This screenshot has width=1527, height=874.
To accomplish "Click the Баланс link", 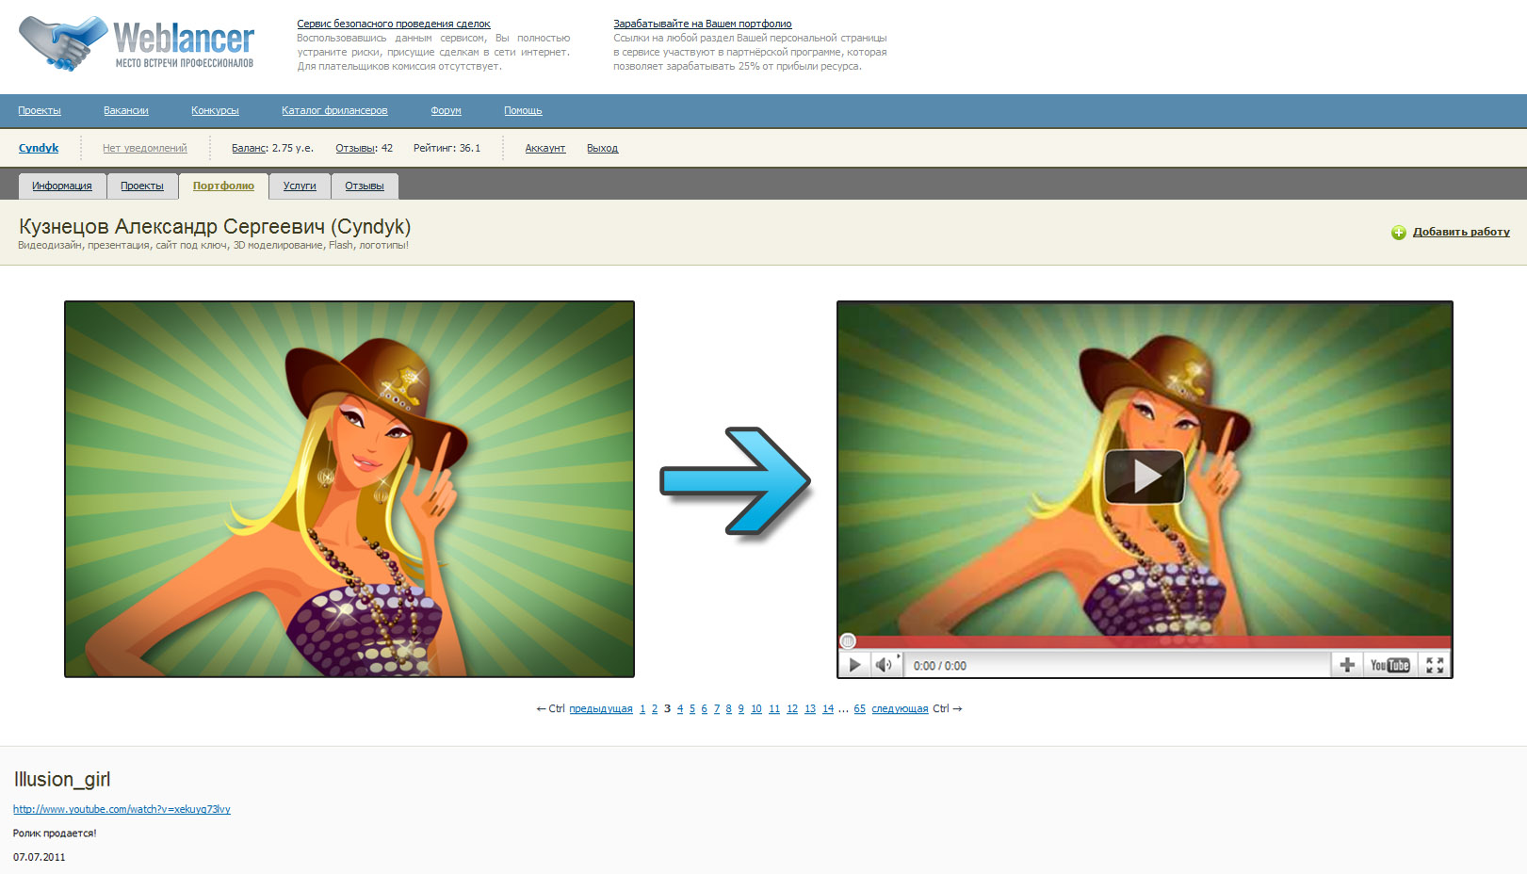I will (250, 148).
